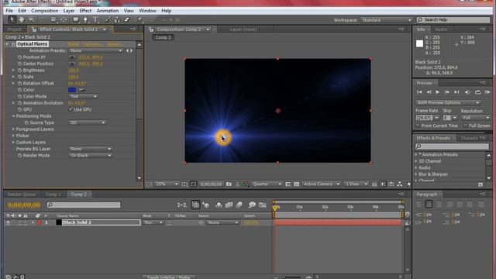This screenshot has width=496, height=279.
Task: Expand Custom Layers group
Action: pyautogui.click(x=13, y=143)
